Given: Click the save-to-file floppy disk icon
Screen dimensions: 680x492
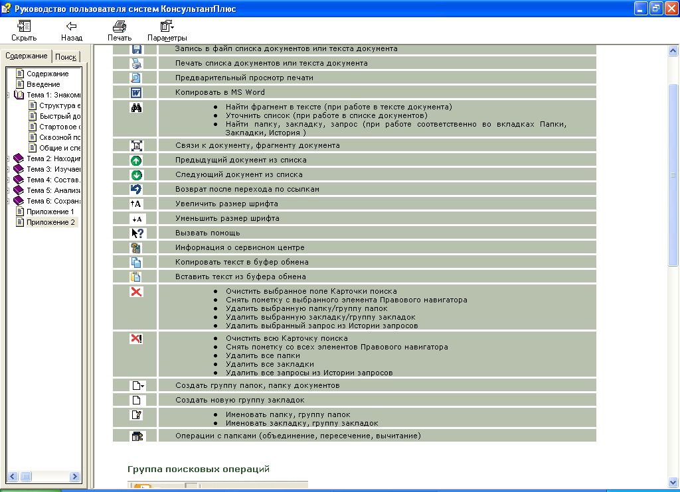Looking at the screenshot, I should (x=136, y=49).
